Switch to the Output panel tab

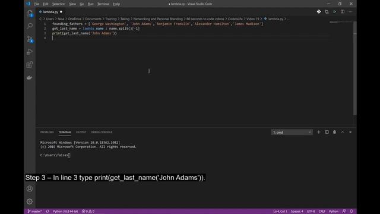[x=81, y=132]
